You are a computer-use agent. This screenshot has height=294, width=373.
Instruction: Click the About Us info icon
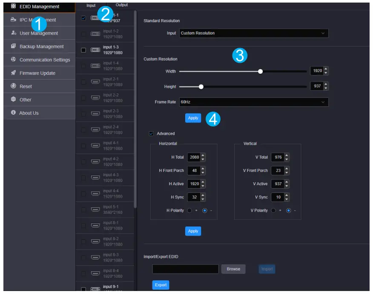click(x=14, y=112)
